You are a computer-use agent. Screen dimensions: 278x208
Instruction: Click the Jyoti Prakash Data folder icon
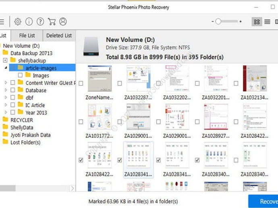pyautogui.click(x=5, y=134)
